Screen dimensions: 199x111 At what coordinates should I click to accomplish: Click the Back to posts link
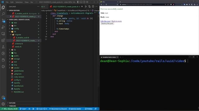pyautogui.click(x=117, y=21)
